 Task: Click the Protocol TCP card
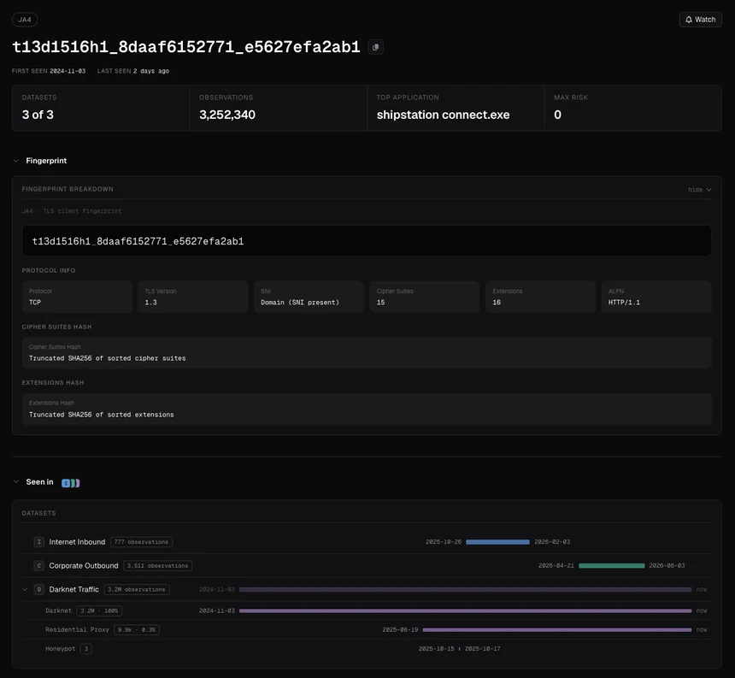click(x=77, y=297)
